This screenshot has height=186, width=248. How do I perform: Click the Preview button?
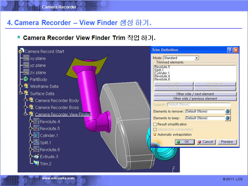(x=227, y=142)
